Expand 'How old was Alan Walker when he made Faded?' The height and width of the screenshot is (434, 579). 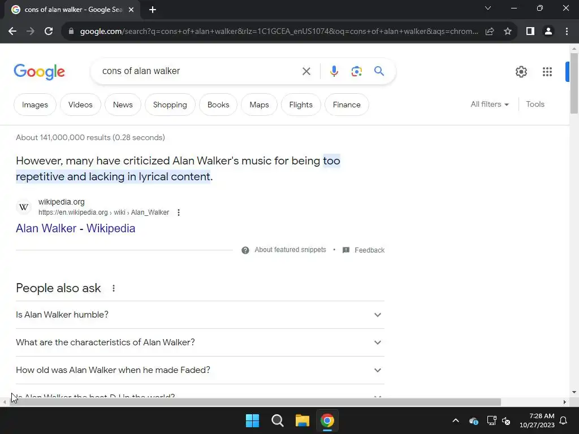point(200,370)
